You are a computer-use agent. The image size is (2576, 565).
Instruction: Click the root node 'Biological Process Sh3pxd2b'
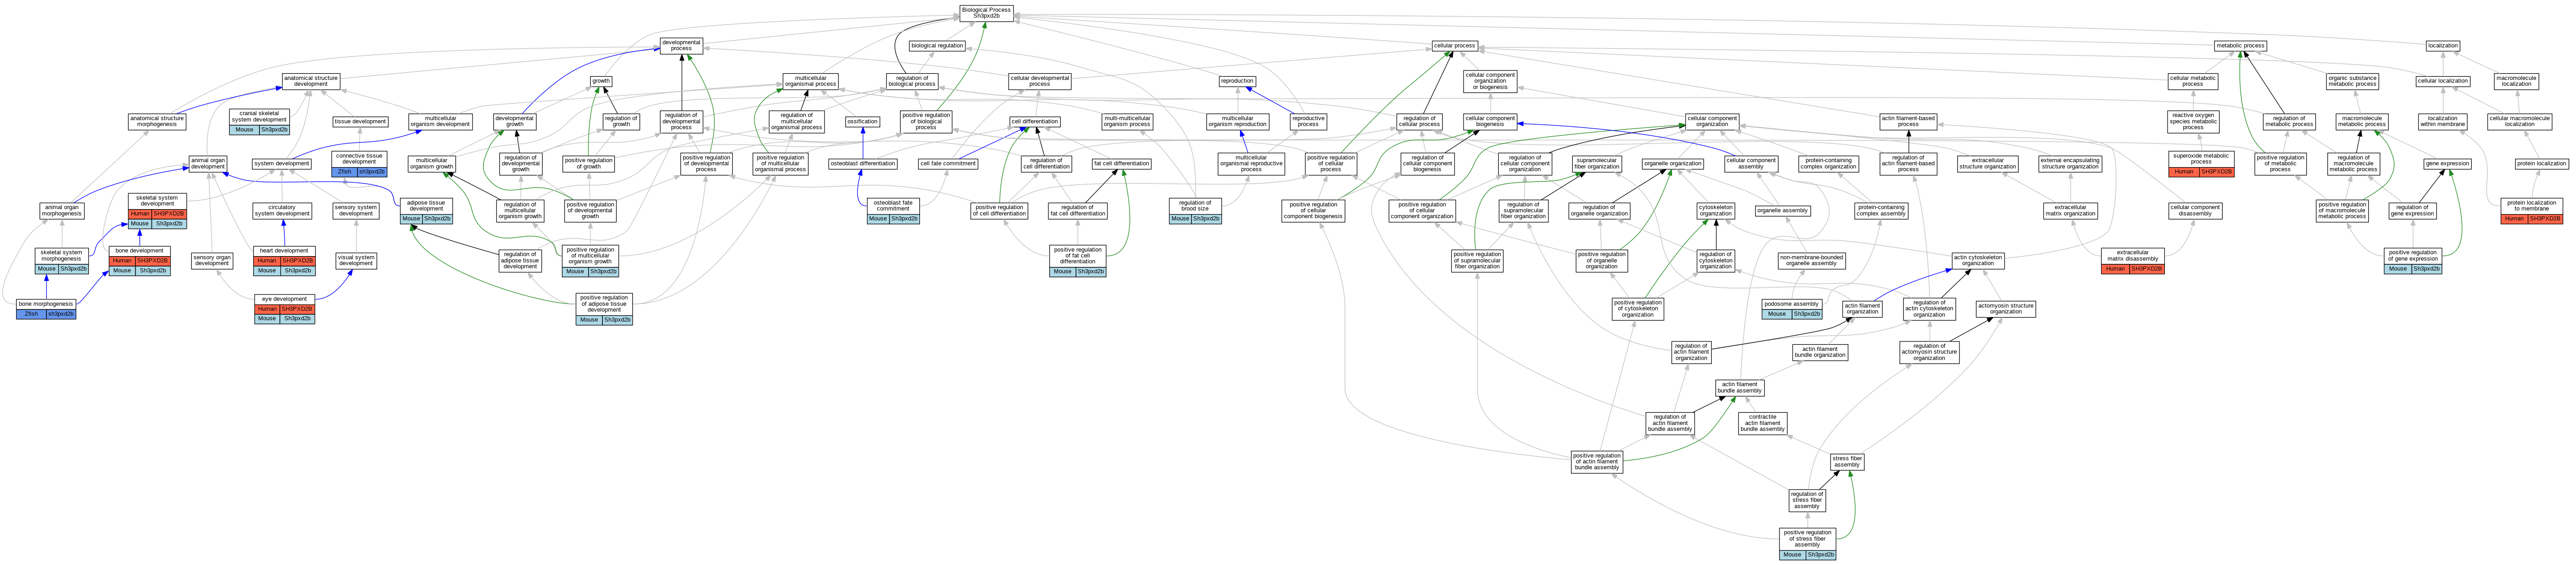click(x=986, y=13)
